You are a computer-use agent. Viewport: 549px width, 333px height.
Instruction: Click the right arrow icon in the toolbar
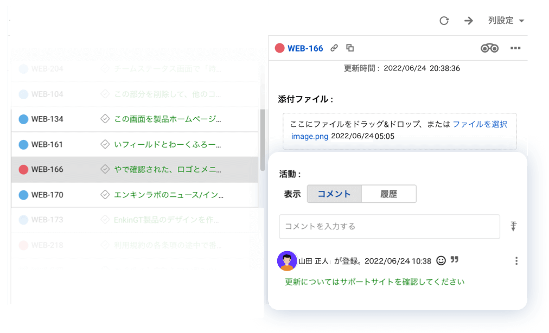(468, 21)
